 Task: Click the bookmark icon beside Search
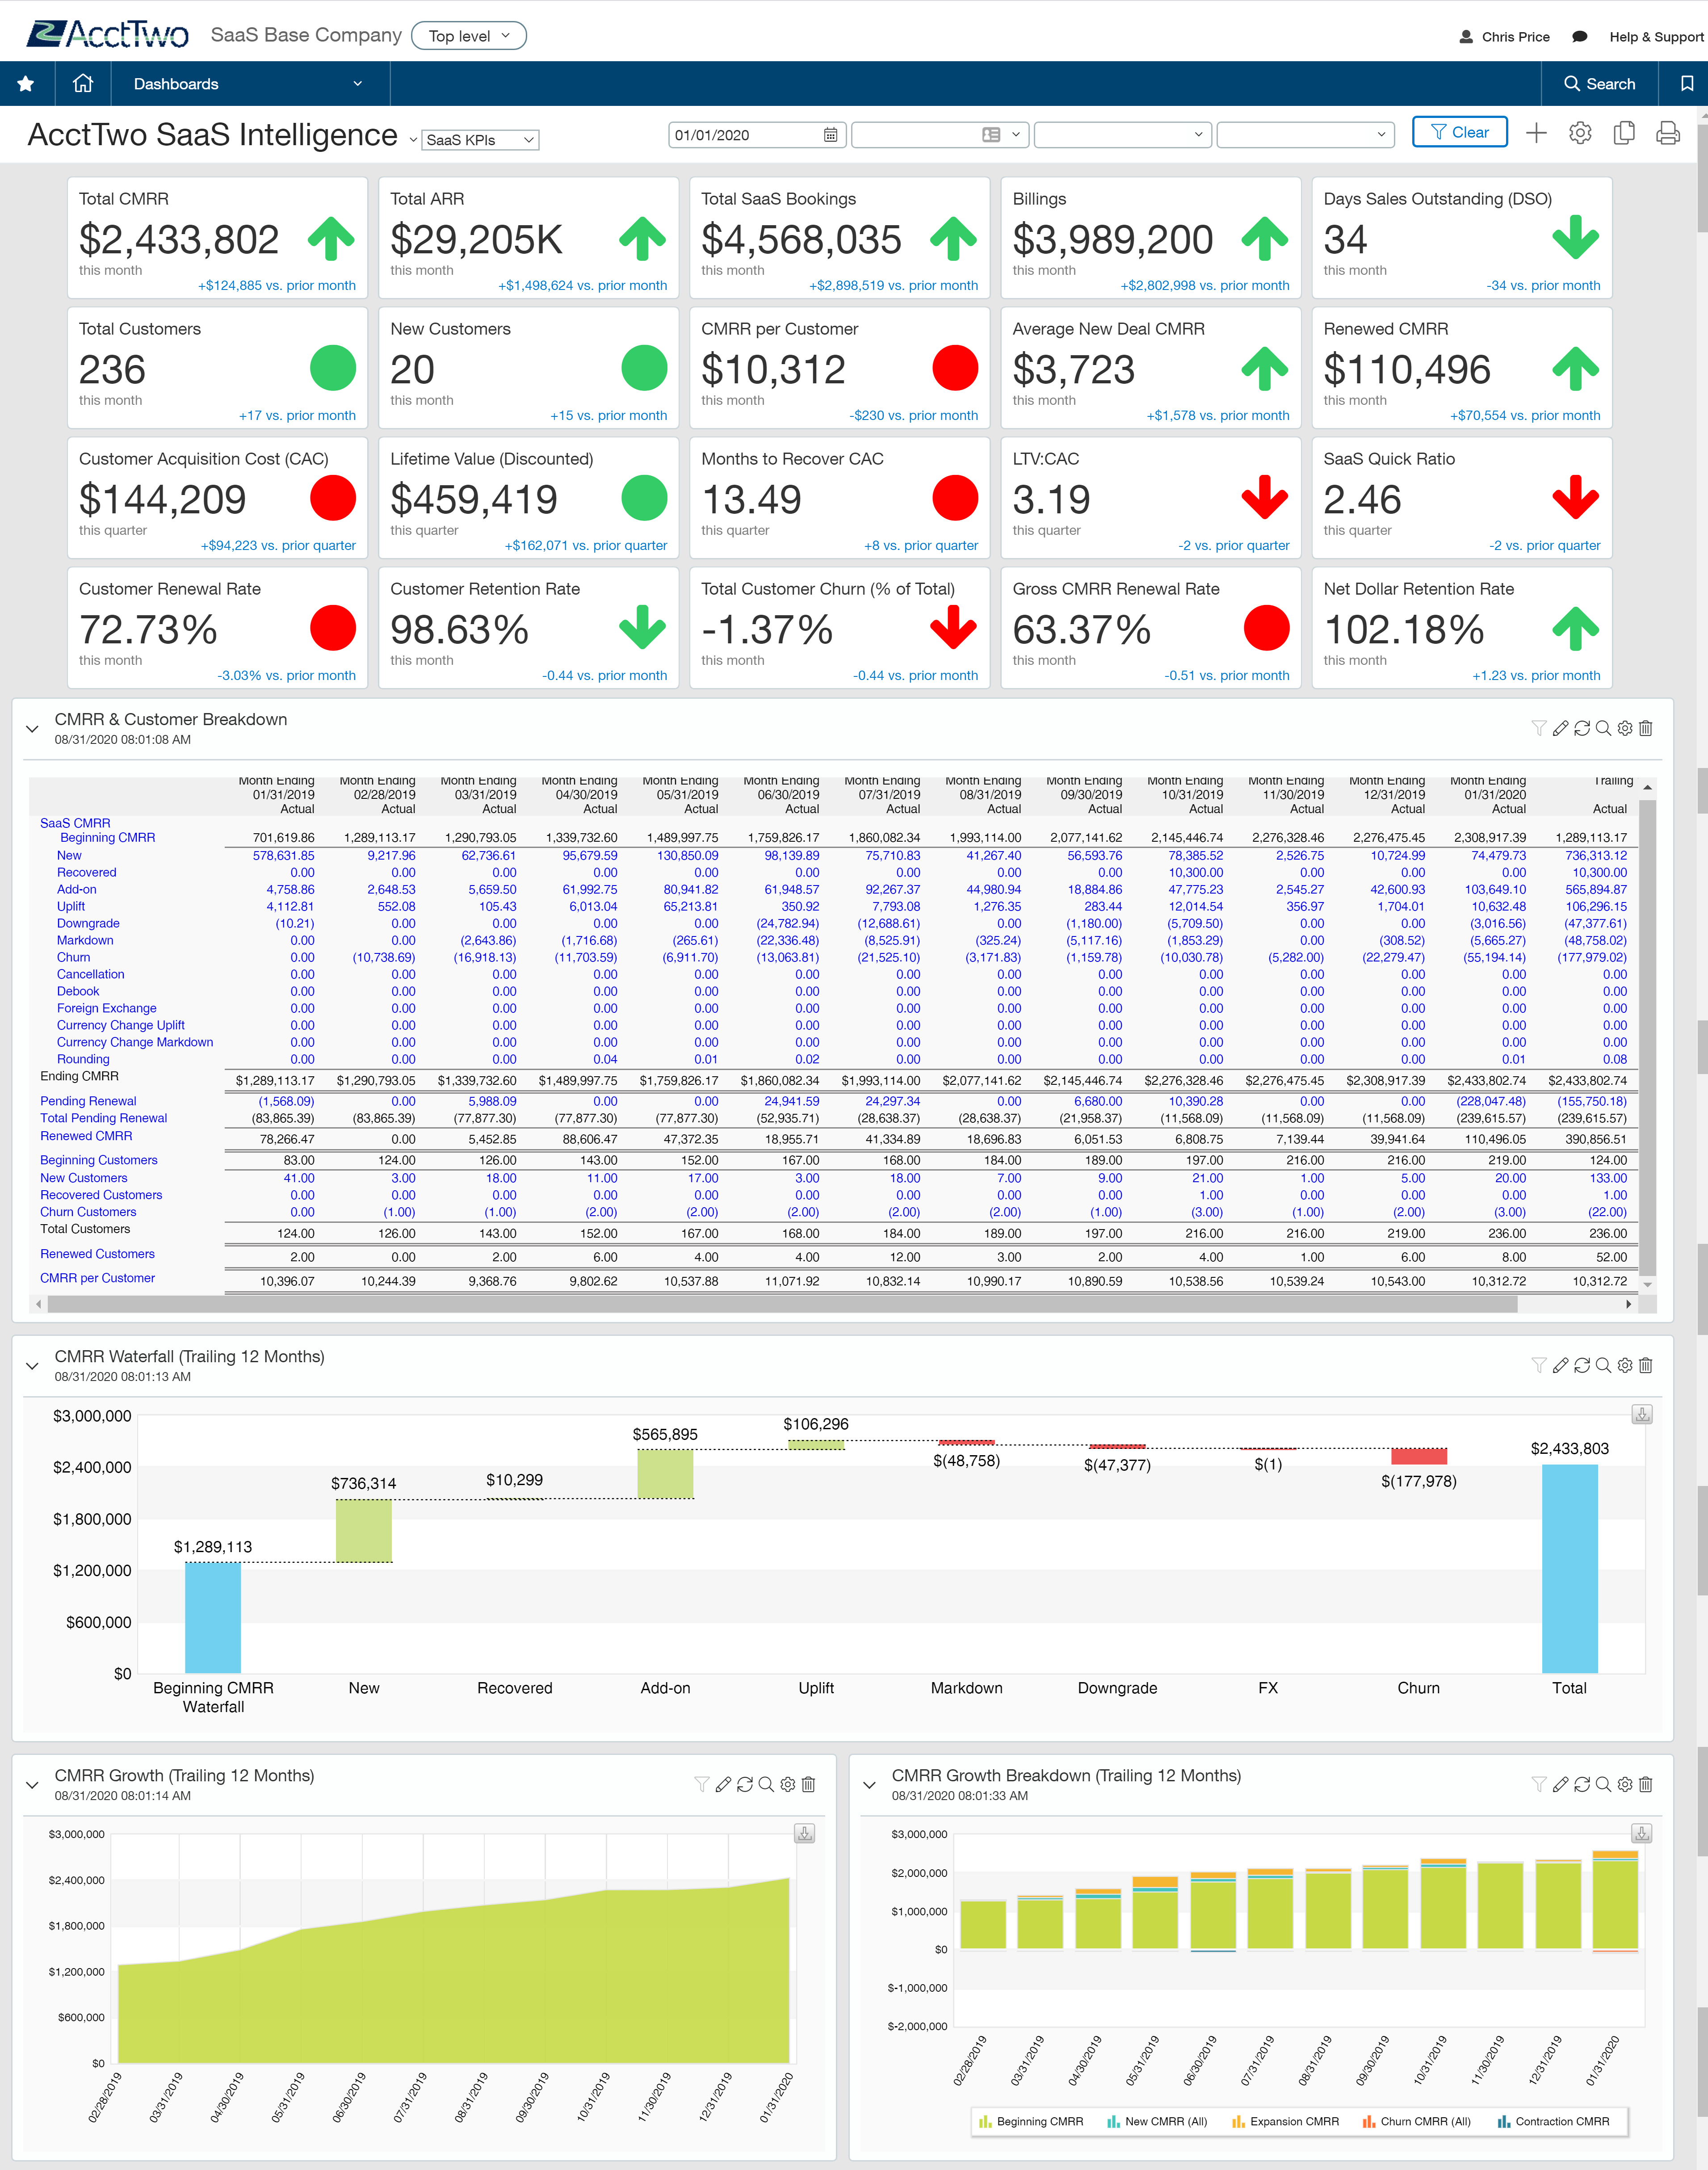[x=1686, y=84]
